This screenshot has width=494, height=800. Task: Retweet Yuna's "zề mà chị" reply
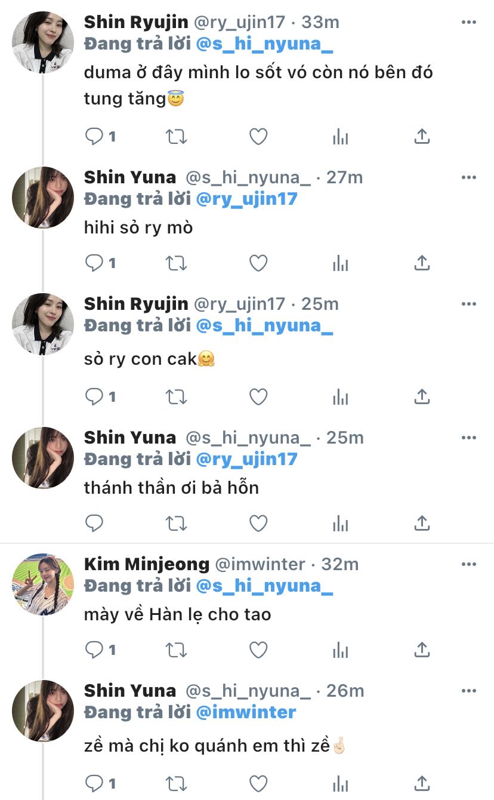(176, 783)
